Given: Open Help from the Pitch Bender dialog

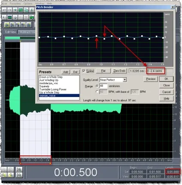Looking at the screenshot, I should 167,98.
